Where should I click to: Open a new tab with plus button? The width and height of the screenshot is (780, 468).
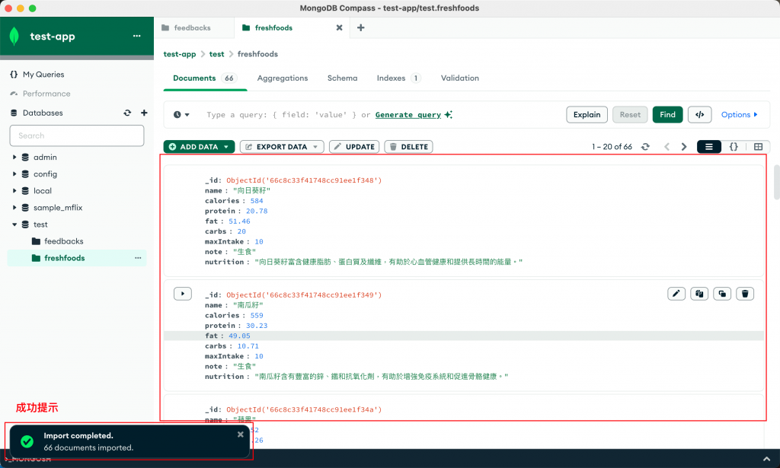coord(360,28)
